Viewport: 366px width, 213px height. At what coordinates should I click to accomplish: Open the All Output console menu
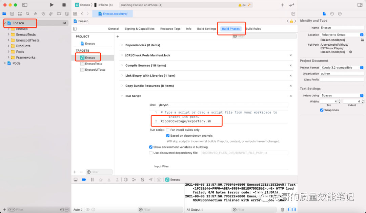(x=195, y=210)
